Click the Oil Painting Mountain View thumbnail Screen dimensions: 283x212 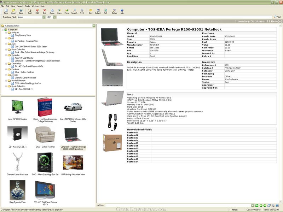(73, 163)
